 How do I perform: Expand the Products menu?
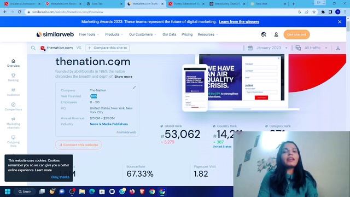114,34
